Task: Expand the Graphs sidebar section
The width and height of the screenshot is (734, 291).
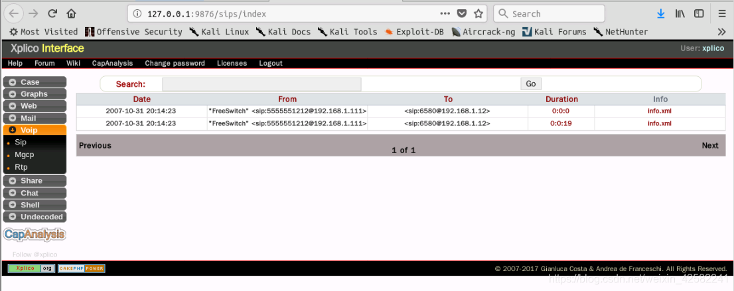Action: 35,94
